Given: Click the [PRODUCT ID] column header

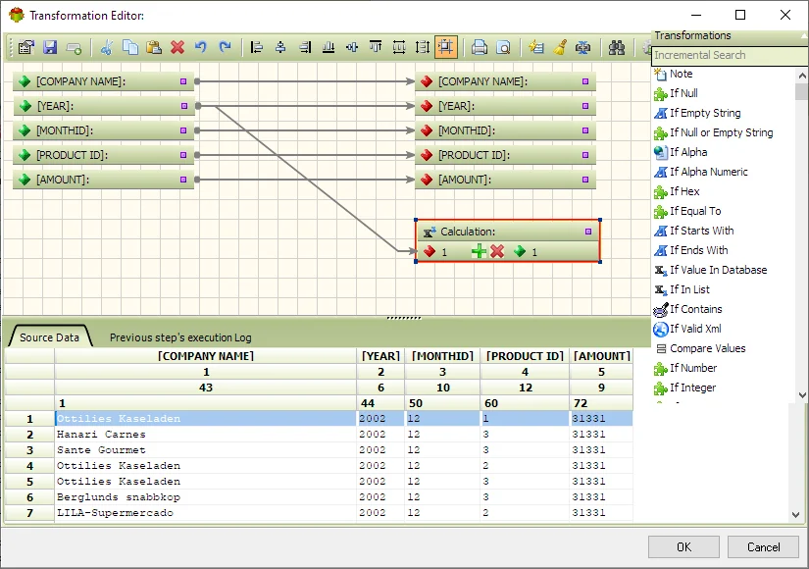Looking at the screenshot, I should click(x=525, y=356).
